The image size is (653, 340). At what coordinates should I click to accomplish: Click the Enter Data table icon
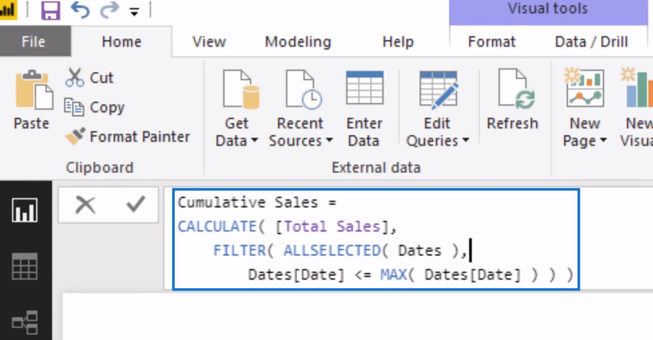tap(365, 88)
